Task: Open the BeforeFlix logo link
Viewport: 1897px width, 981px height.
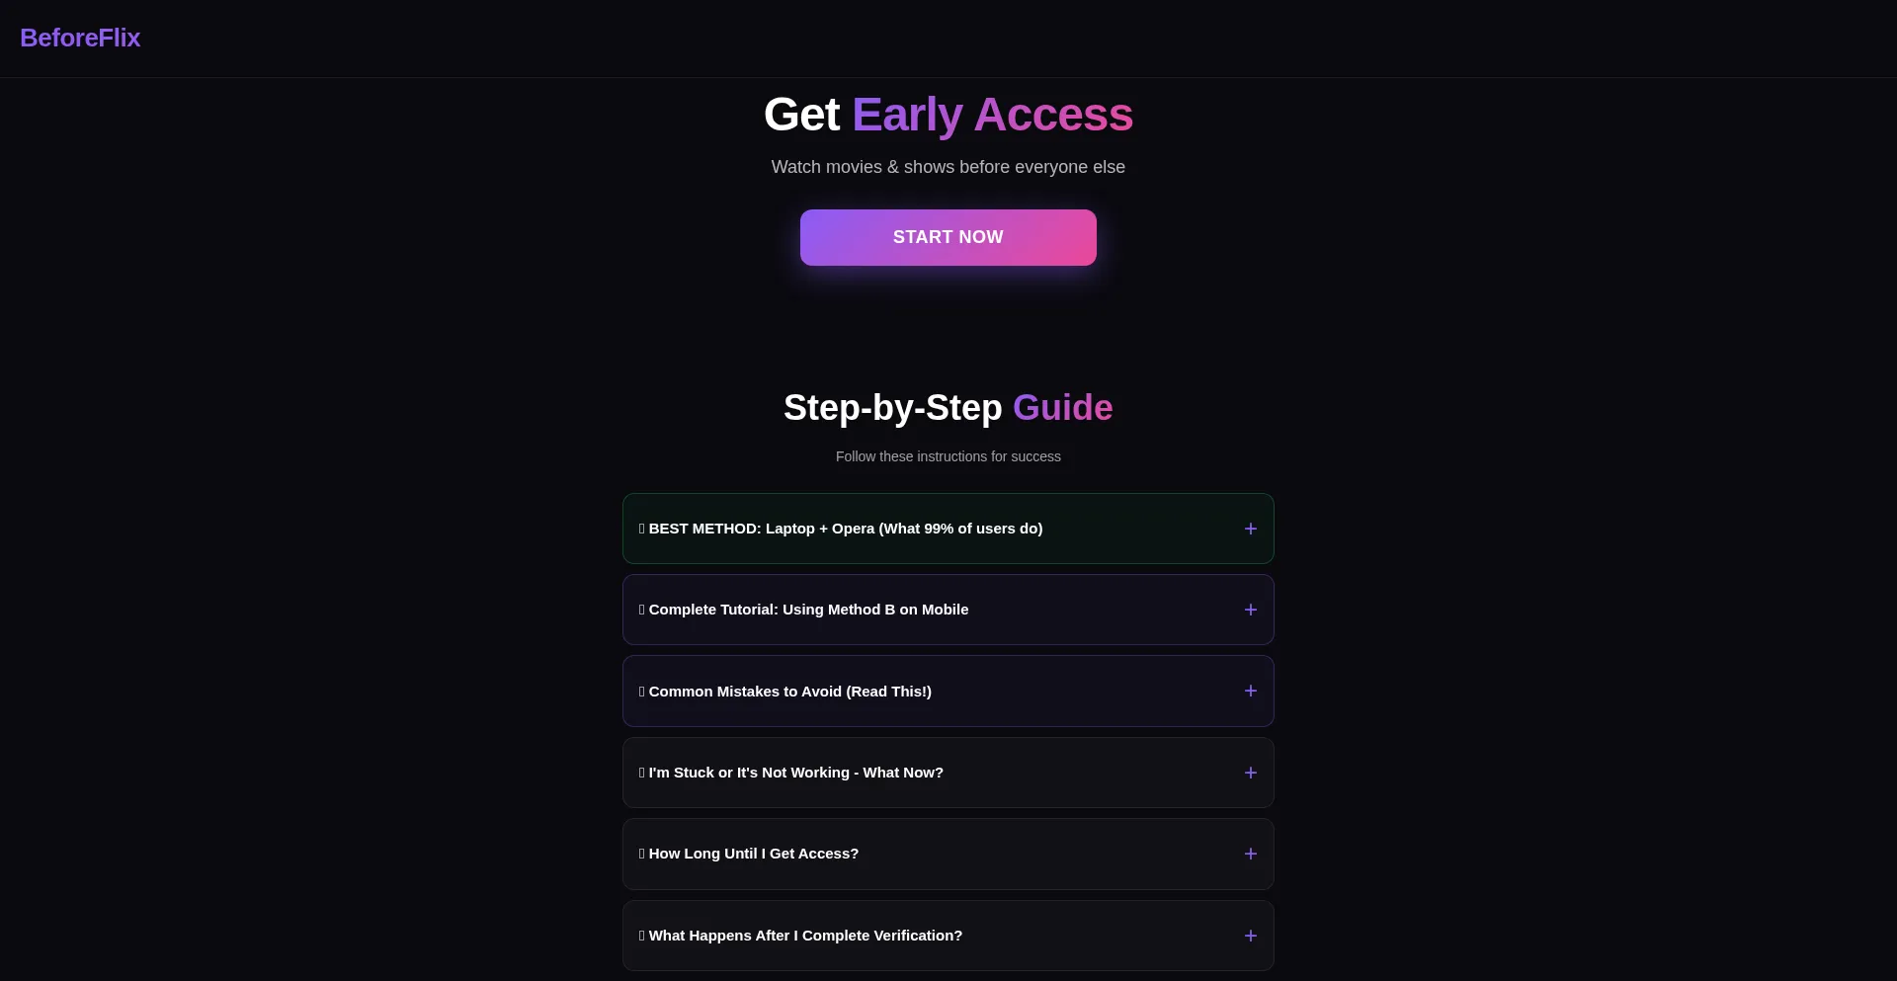Action: coord(80,38)
